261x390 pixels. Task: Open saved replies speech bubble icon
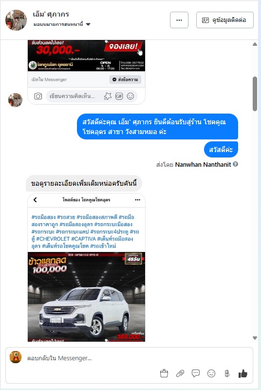point(196,373)
